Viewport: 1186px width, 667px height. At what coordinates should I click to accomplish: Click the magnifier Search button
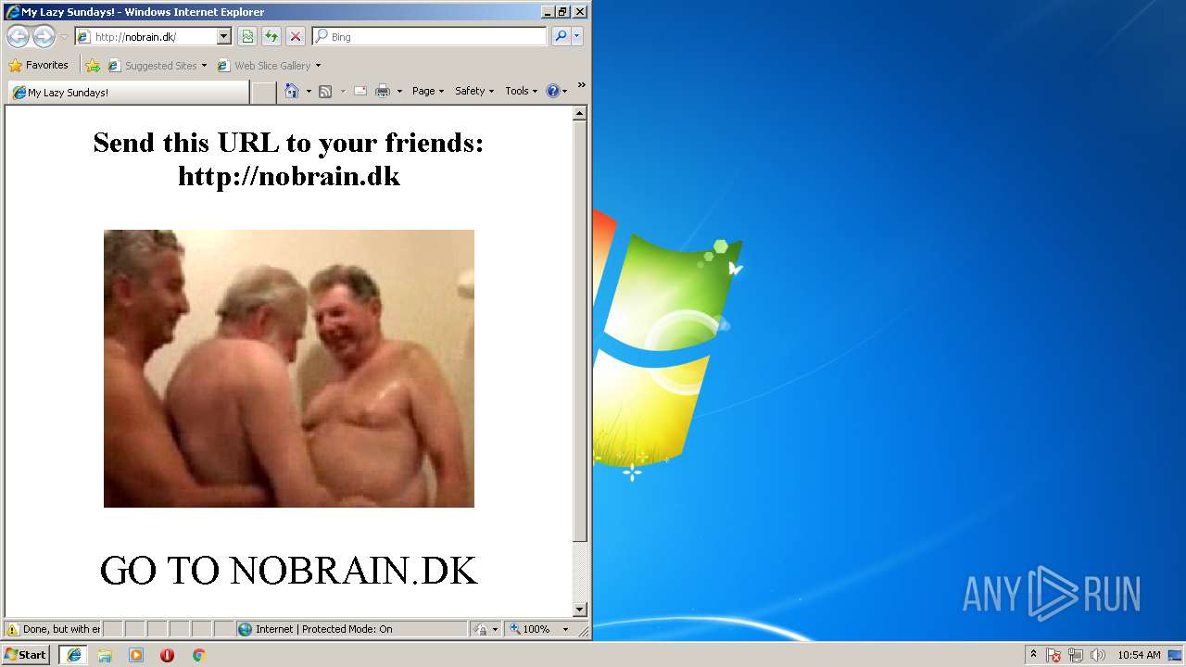pos(560,36)
